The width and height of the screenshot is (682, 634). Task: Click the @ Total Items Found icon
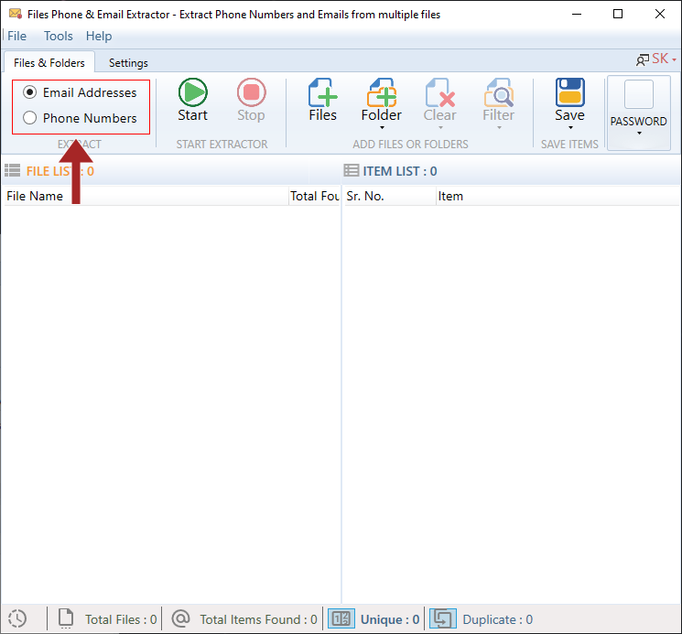coord(180,618)
